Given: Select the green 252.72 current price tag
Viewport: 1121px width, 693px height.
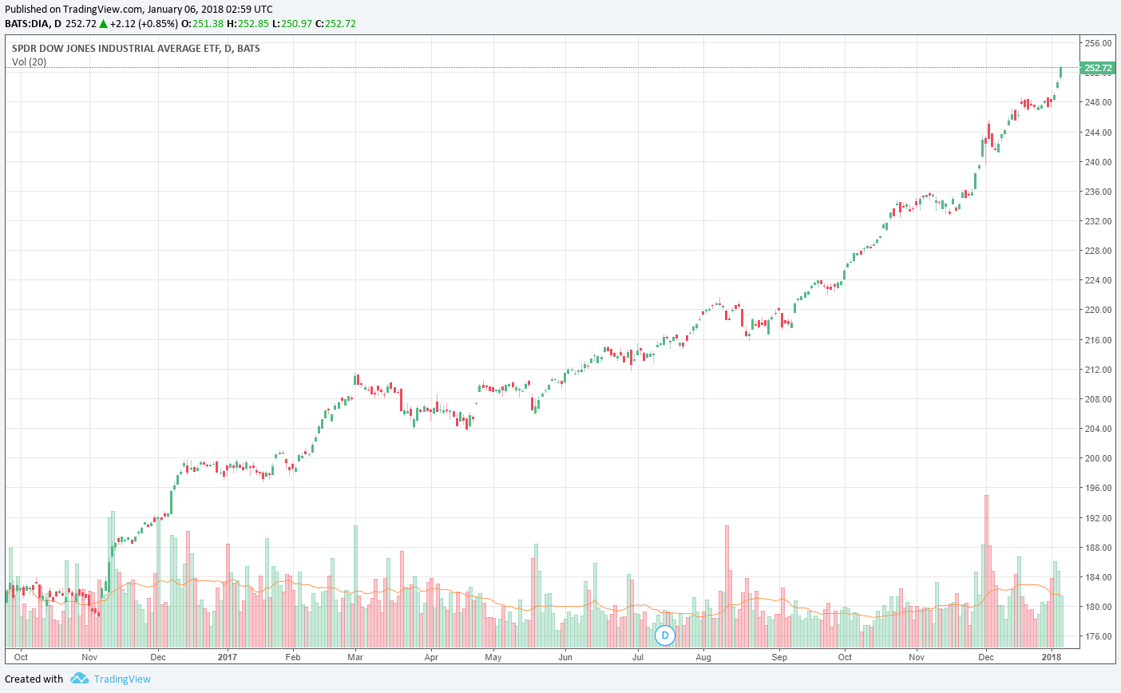Looking at the screenshot, I should click(1098, 69).
